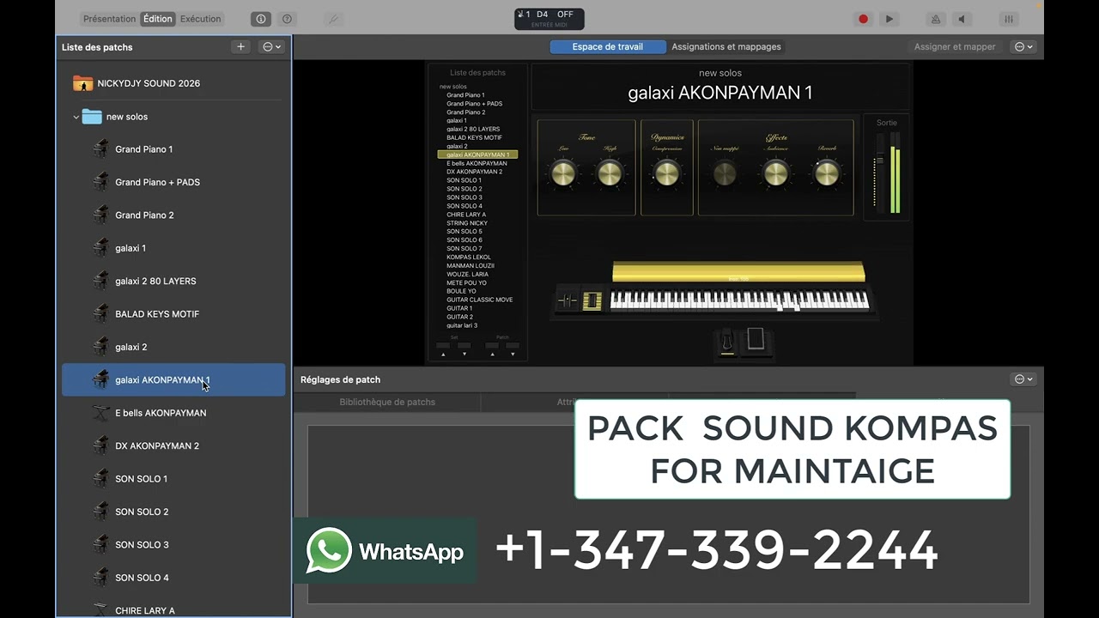Viewport: 1099px width, 618px height.
Task: Click the next Patch down-arrow in workspace
Action: click(x=513, y=353)
